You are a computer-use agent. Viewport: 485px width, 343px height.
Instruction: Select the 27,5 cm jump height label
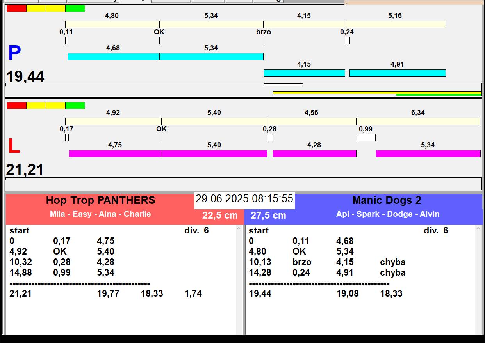click(x=268, y=216)
